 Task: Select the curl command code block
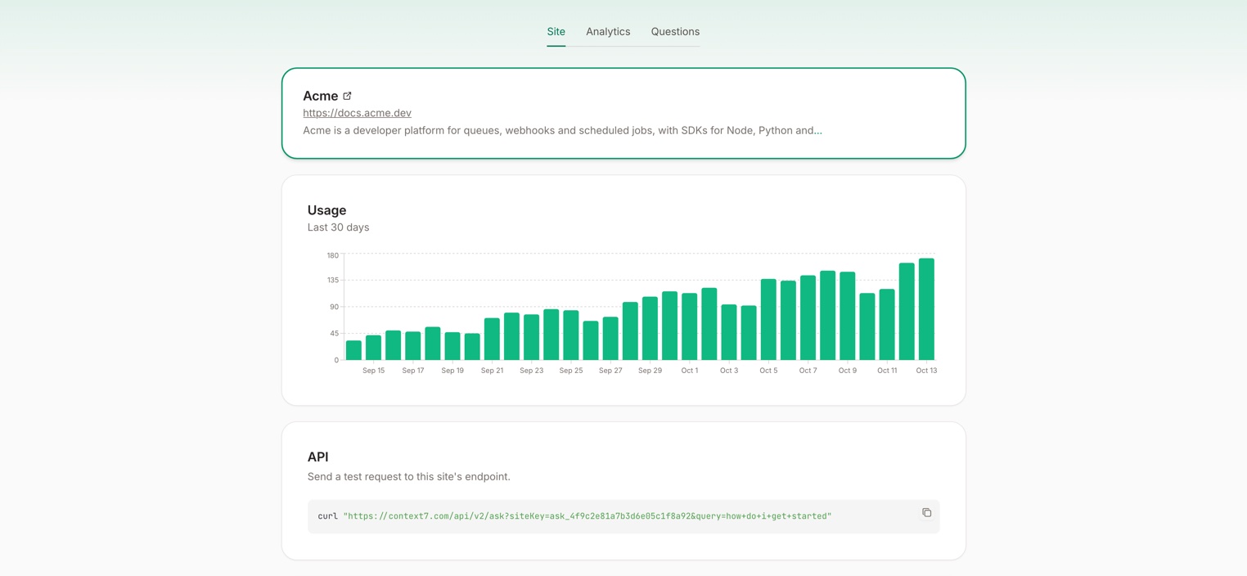[x=623, y=516]
